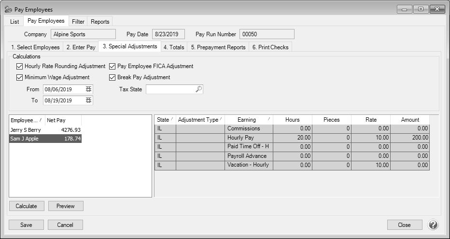The image size is (450, 239).
Task: Open the help question mark icon
Action: tap(433, 225)
